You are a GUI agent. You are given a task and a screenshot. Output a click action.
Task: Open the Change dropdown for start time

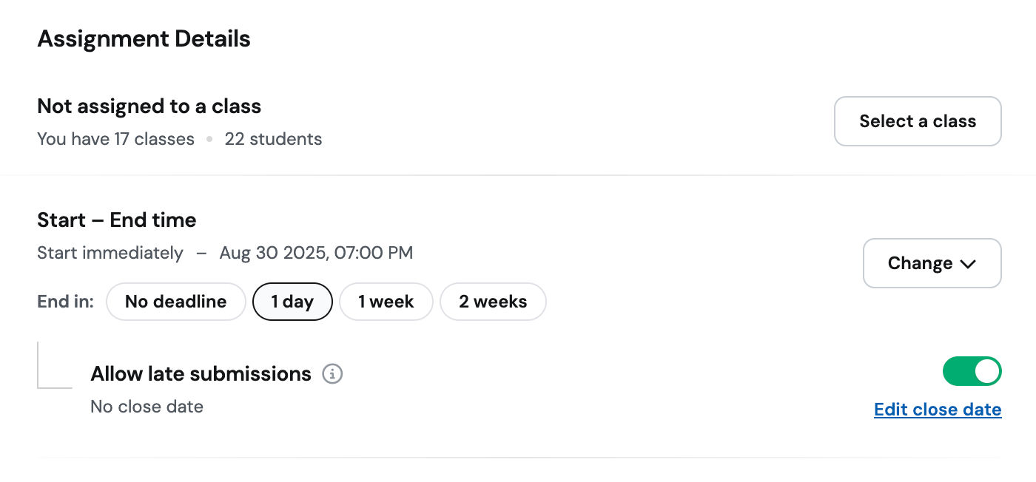(932, 263)
